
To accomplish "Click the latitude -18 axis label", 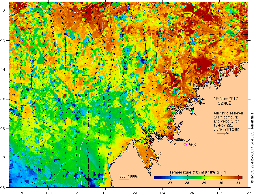I will pyautogui.click(x=3, y=187).
